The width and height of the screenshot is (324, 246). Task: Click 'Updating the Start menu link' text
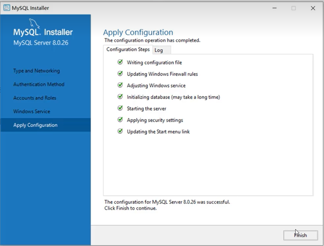click(158, 132)
